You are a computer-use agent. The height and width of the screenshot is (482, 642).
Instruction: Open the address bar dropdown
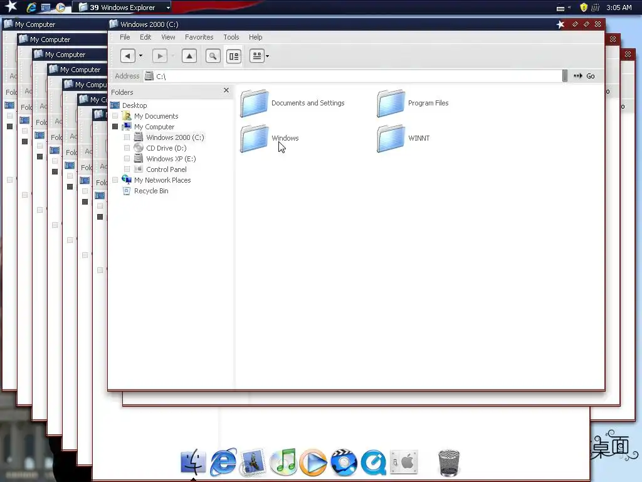pos(565,76)
